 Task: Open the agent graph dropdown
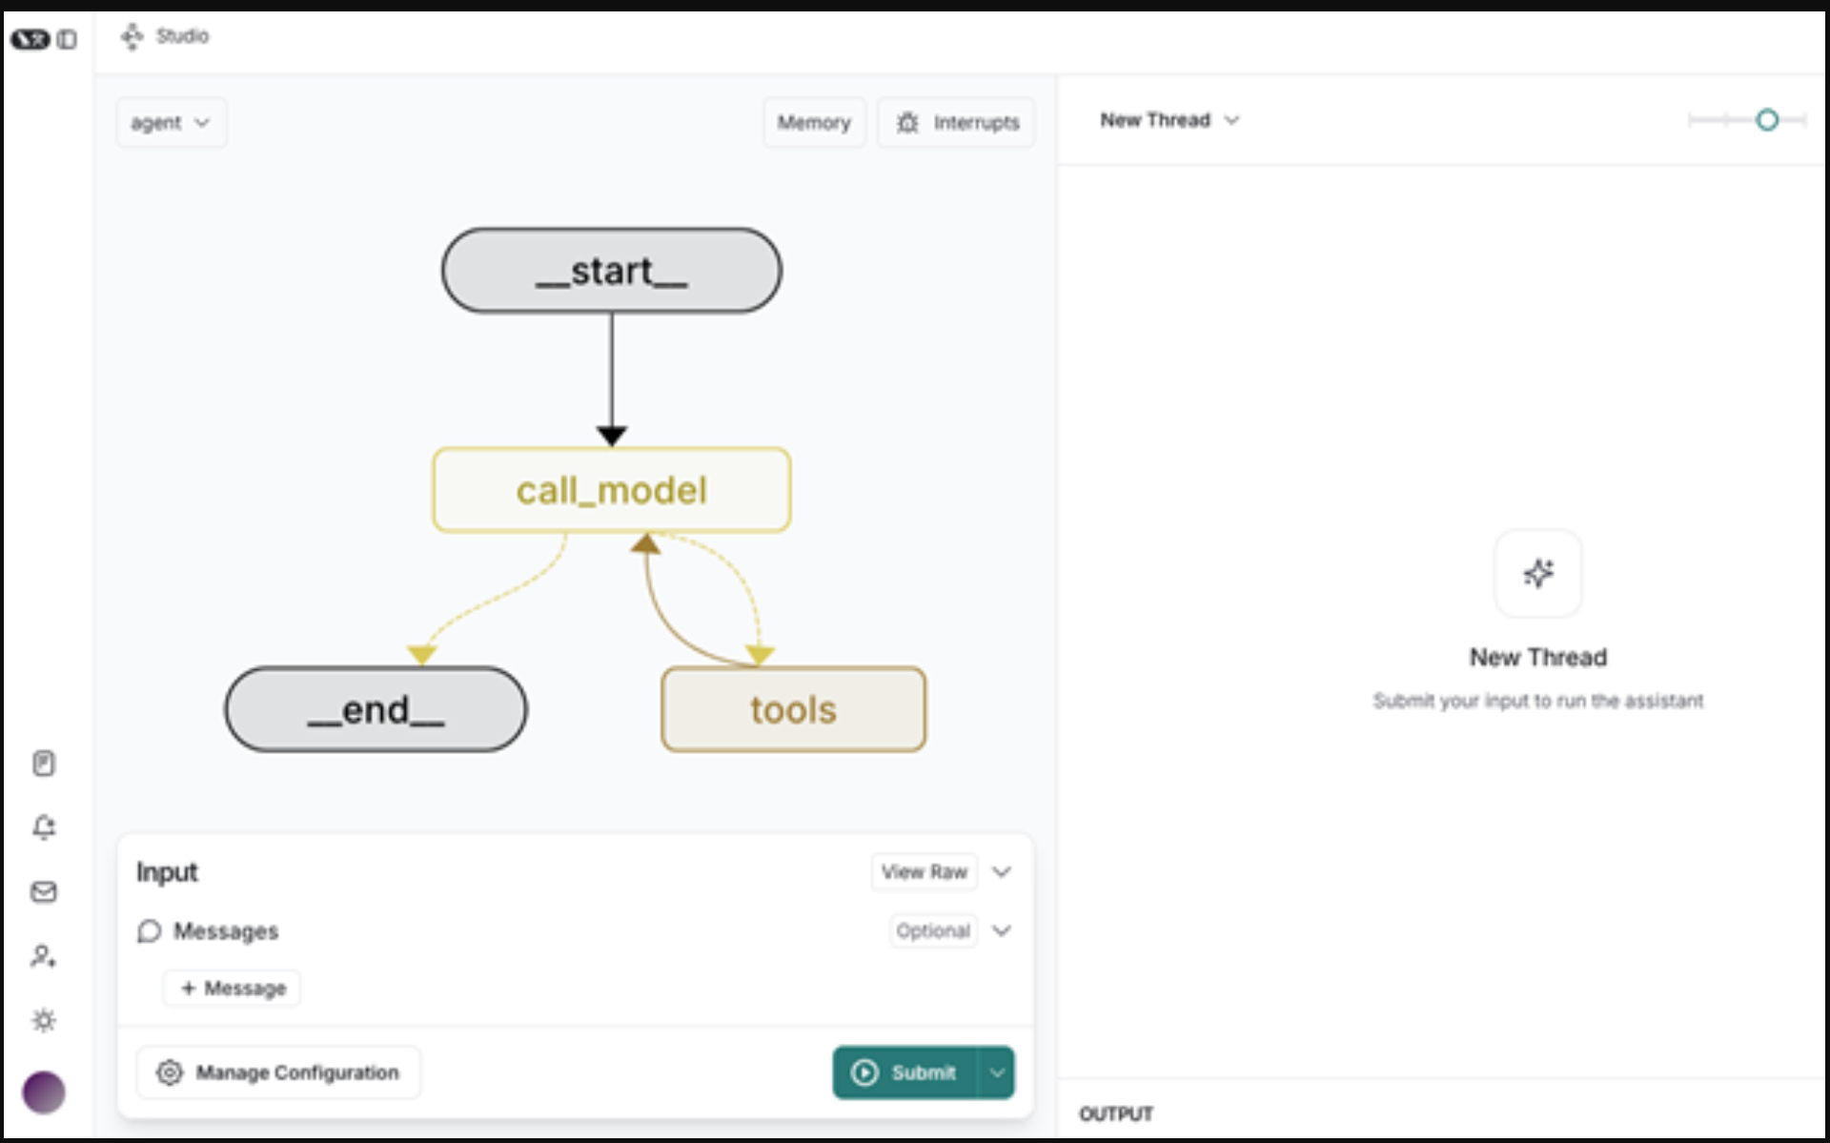click(x=171, y=123)
